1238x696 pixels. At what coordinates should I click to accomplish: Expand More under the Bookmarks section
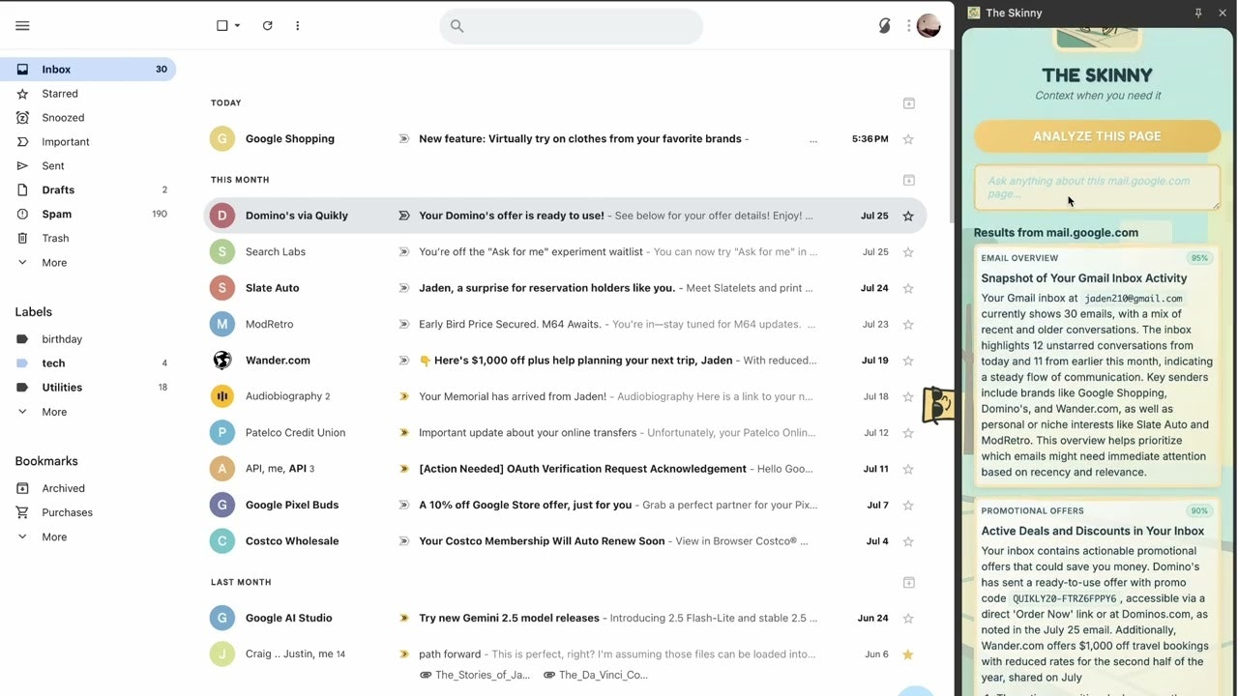coord(54,537)
